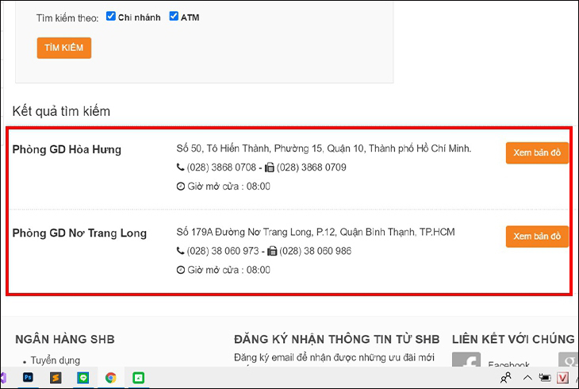Open the Tuyển dụng link
The height and width of the screenshot is (389, 579).
[56, 360]
